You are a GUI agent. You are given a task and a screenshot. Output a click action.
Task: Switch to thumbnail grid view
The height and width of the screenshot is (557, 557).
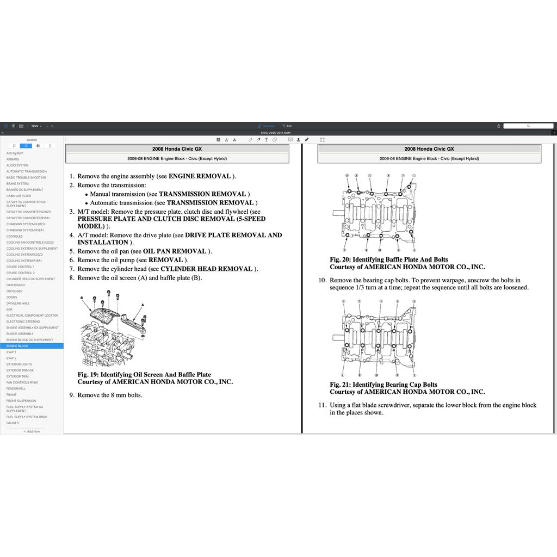tap(14, 126)
